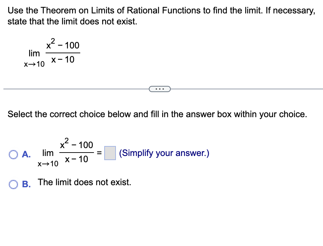
Task: Select choice A radio button
Action: pos(13,155)
